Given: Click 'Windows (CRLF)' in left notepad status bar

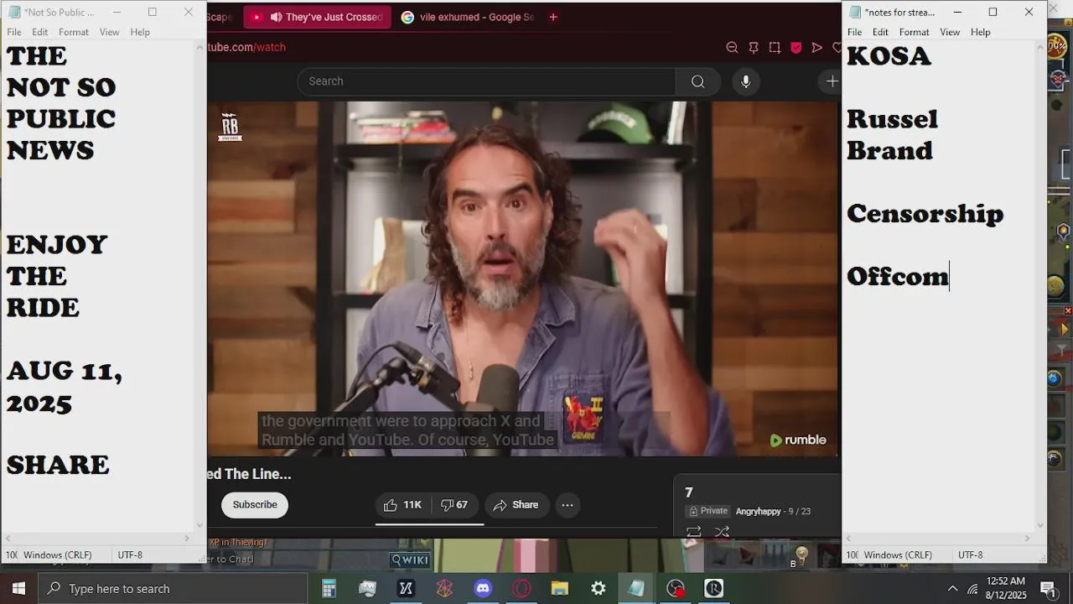Looking at the screenshot, I should coord(58,555).
